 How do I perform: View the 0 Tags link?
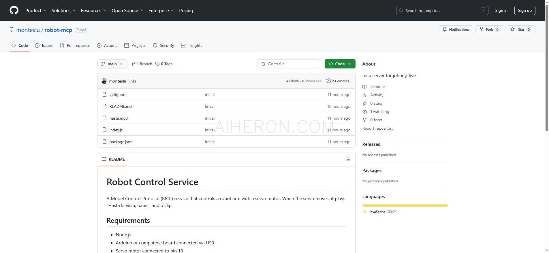click(x=164, y=64)
